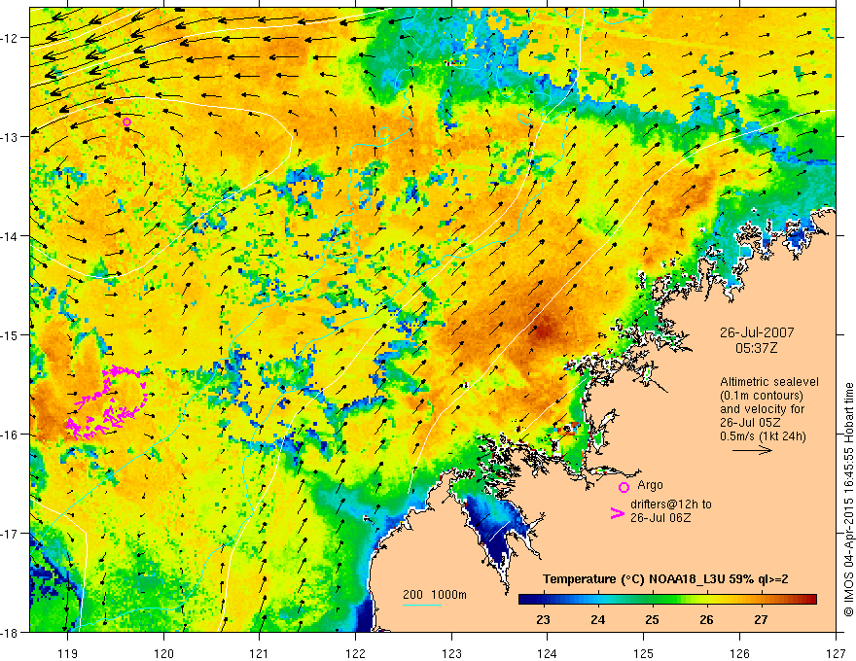
Task: Click the '(0.1m contours)' text
Action: point(761,396)
